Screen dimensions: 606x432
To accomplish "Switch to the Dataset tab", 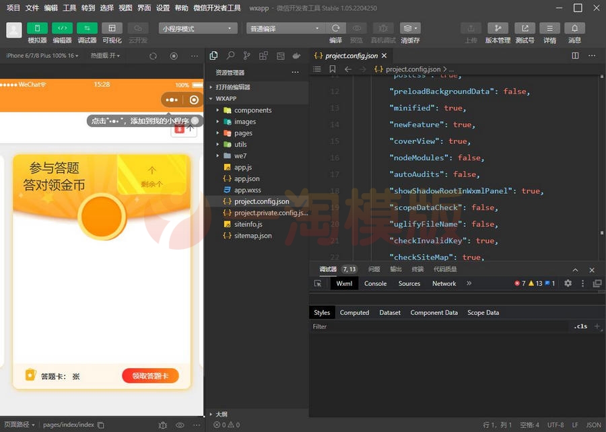I will 390,313.
